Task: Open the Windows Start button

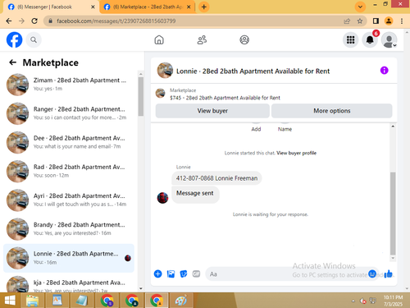Action: pos(10,301)
